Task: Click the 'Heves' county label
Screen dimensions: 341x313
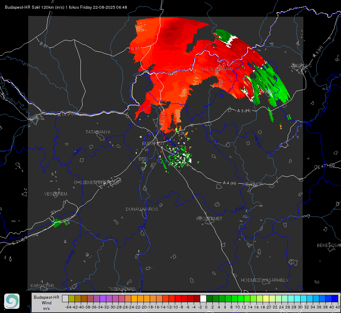Action: coord(257,142)
